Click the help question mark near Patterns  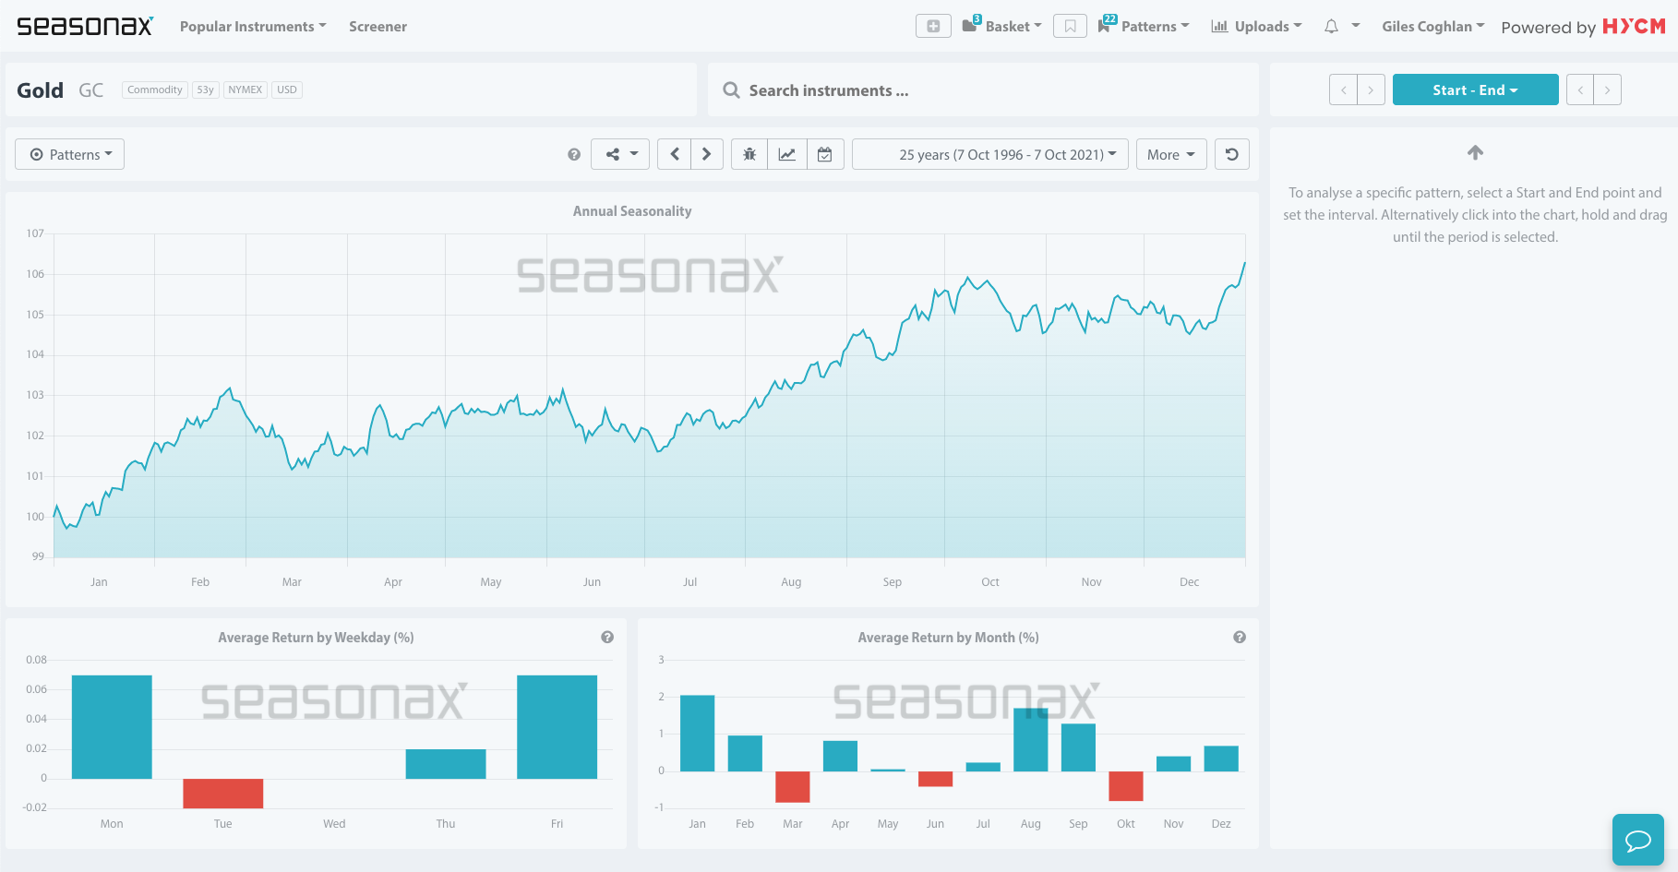574,155
